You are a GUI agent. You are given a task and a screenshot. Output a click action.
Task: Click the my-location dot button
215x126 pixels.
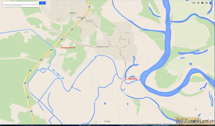pyautogui.click(x=211, y=113)
